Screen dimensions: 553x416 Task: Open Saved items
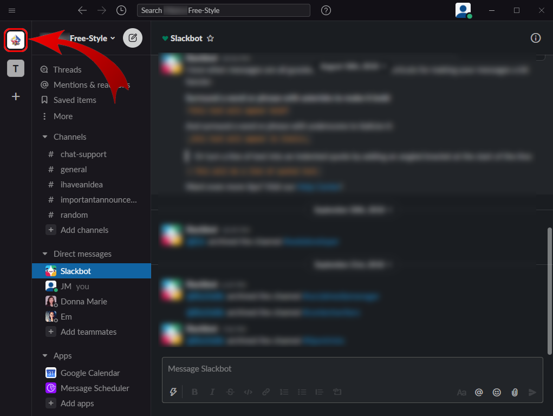75,100
